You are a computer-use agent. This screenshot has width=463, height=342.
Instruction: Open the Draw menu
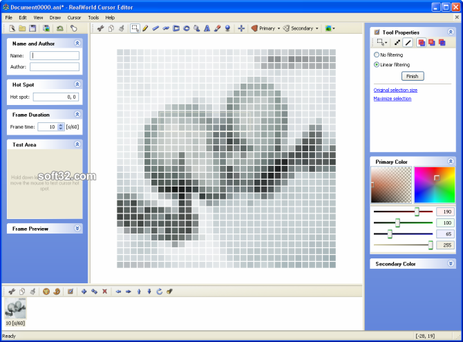pyautogui.click(x=55, y=17)
